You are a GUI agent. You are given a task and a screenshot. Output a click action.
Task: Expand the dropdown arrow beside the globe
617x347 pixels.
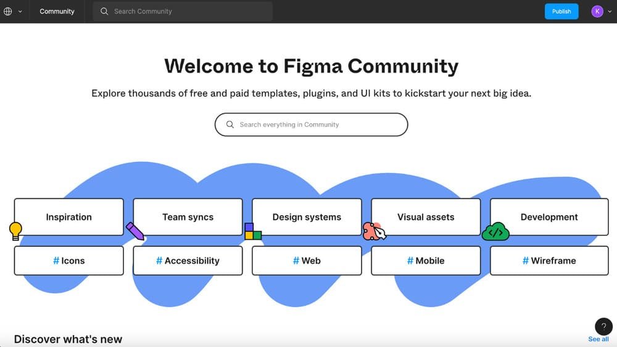click(x=20, y=11)
